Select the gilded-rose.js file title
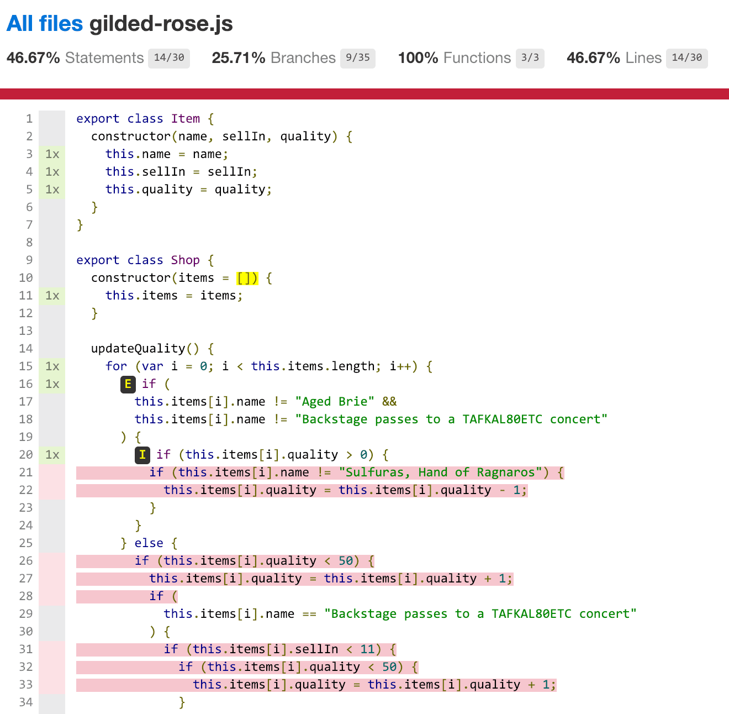This screenshot has width=729, height=714. pos(162,23)
